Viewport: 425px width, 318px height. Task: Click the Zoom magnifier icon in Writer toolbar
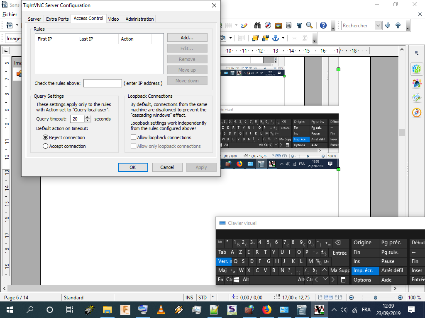309,25
